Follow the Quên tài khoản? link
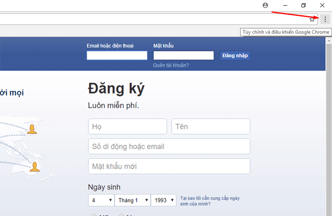Image resolution: width=332 pixels, height=216 pixels. pyautogui.click(x=171, y=65)
